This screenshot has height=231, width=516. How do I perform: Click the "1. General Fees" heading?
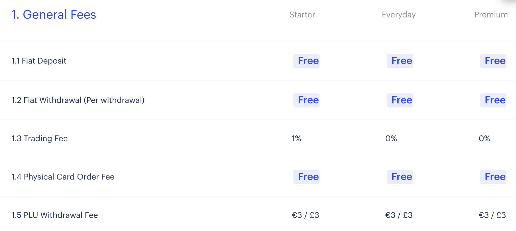click(54, 15)
